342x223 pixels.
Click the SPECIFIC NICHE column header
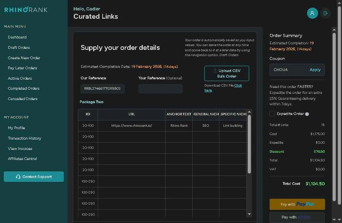(x=233, y=114)
